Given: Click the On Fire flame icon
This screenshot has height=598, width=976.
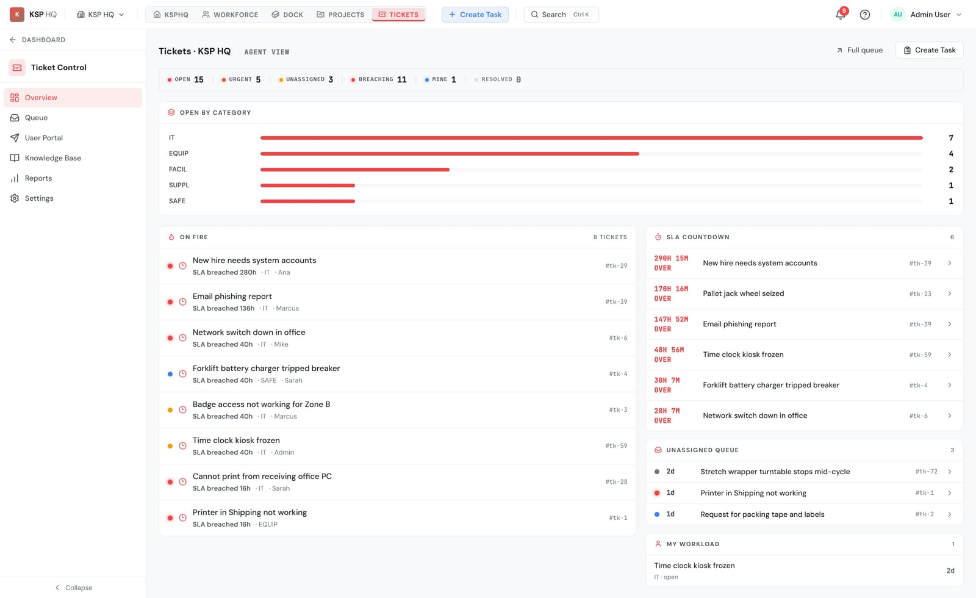Looking at the screenshot, I should (171, 237).
